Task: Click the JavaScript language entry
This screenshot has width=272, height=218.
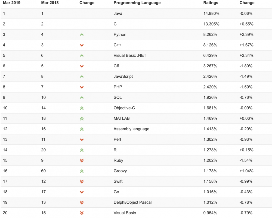Action: point(123,77)
